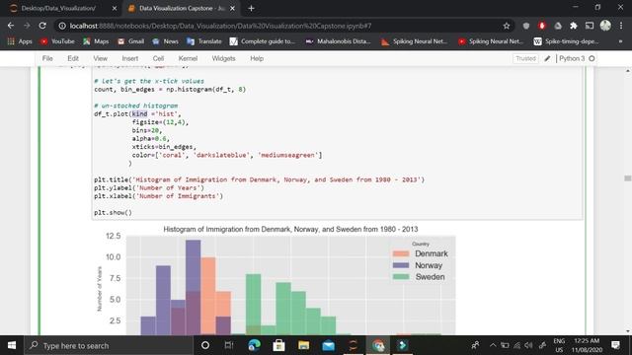Click the browser forward arrow
The image size is (632, 355).
pos(27,26)
